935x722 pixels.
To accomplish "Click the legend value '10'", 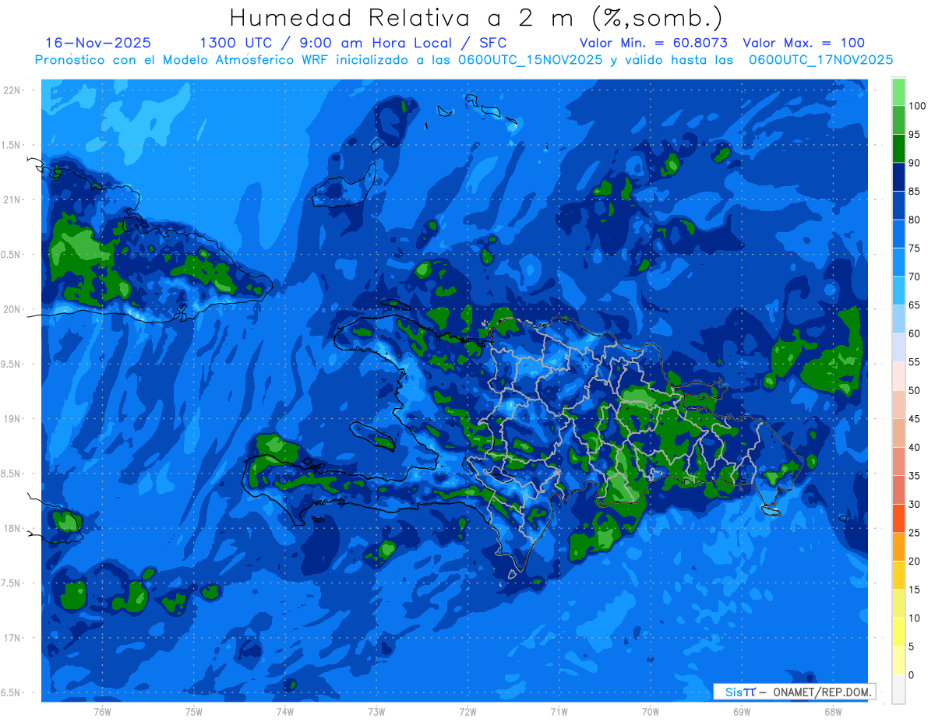I will pyautogui.click(x=914, y=618).
